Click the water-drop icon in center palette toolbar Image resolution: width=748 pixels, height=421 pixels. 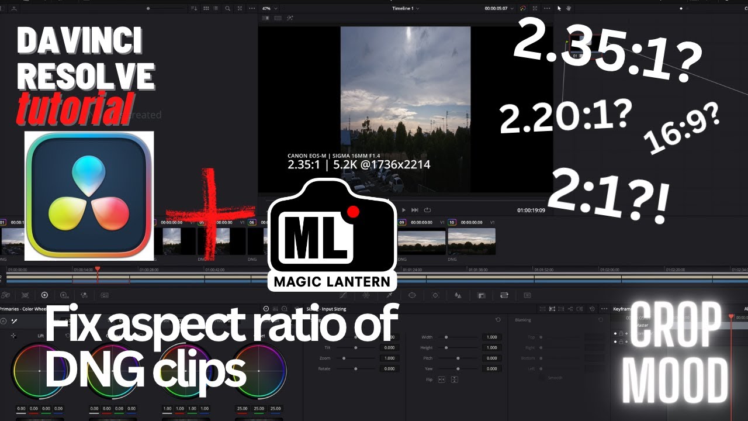coord(458,295)
